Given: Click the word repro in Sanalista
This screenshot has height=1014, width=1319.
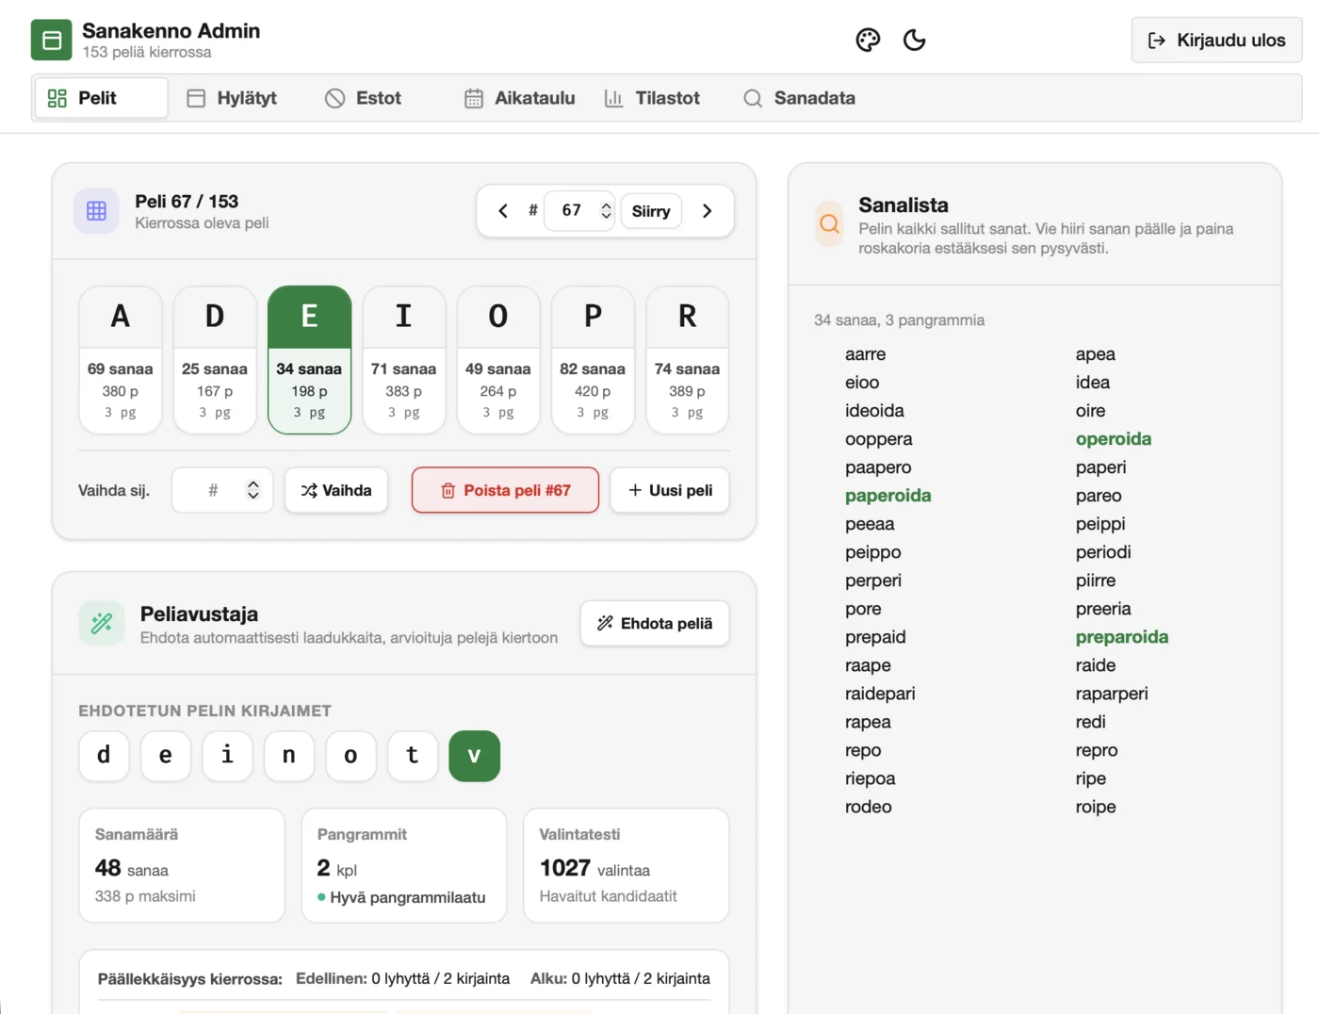Looking at the screenshot, I should pos(1097,750).
